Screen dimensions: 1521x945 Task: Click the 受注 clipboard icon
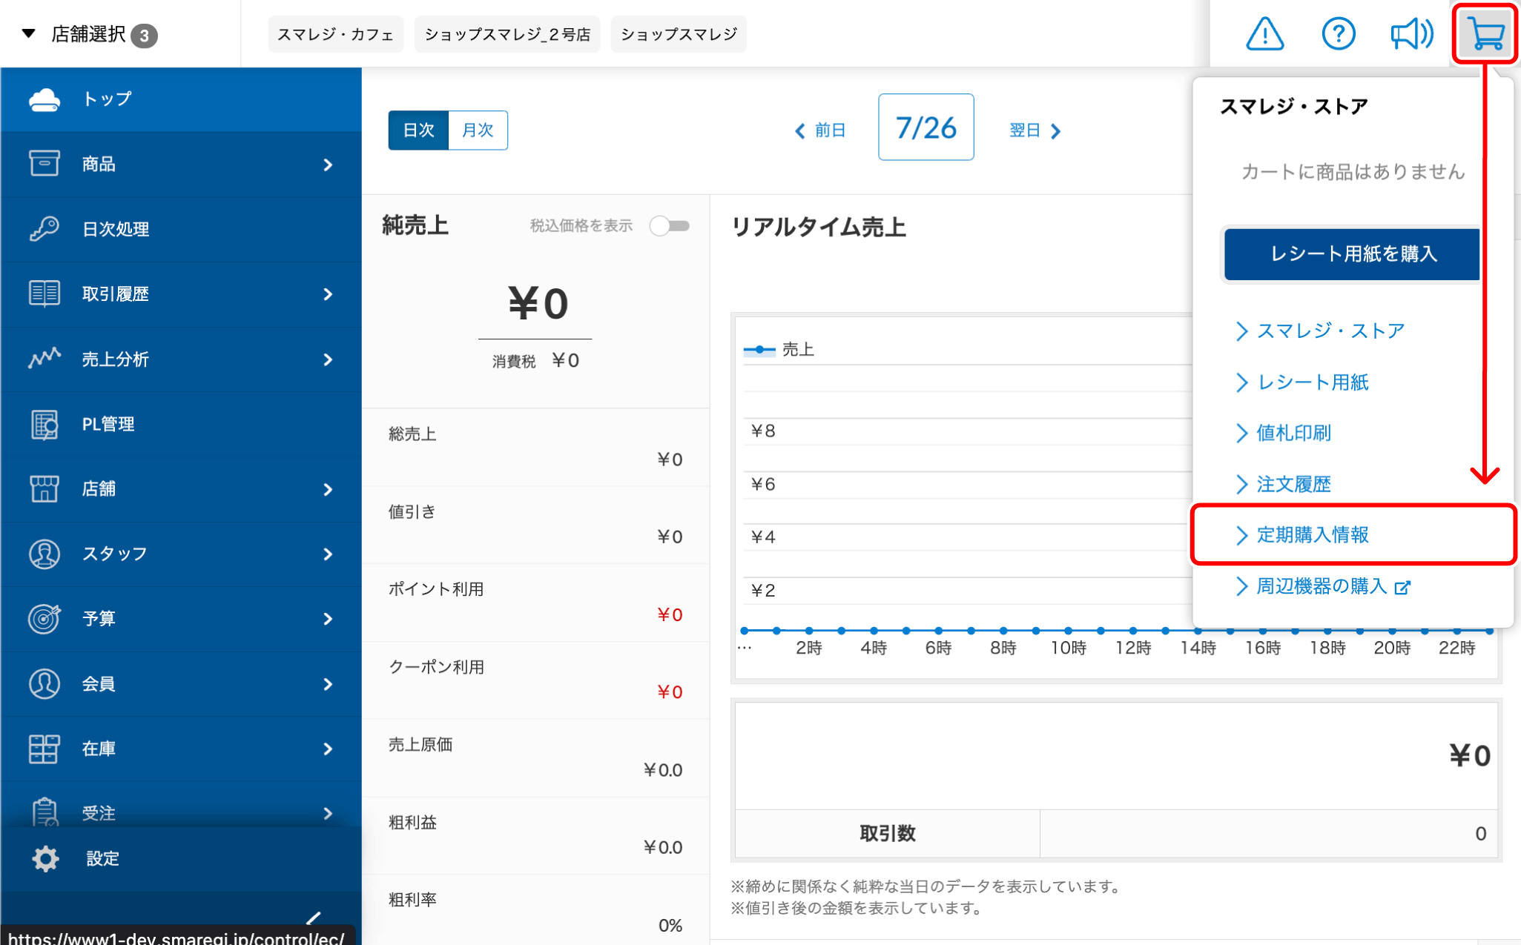tap(44, 812)
